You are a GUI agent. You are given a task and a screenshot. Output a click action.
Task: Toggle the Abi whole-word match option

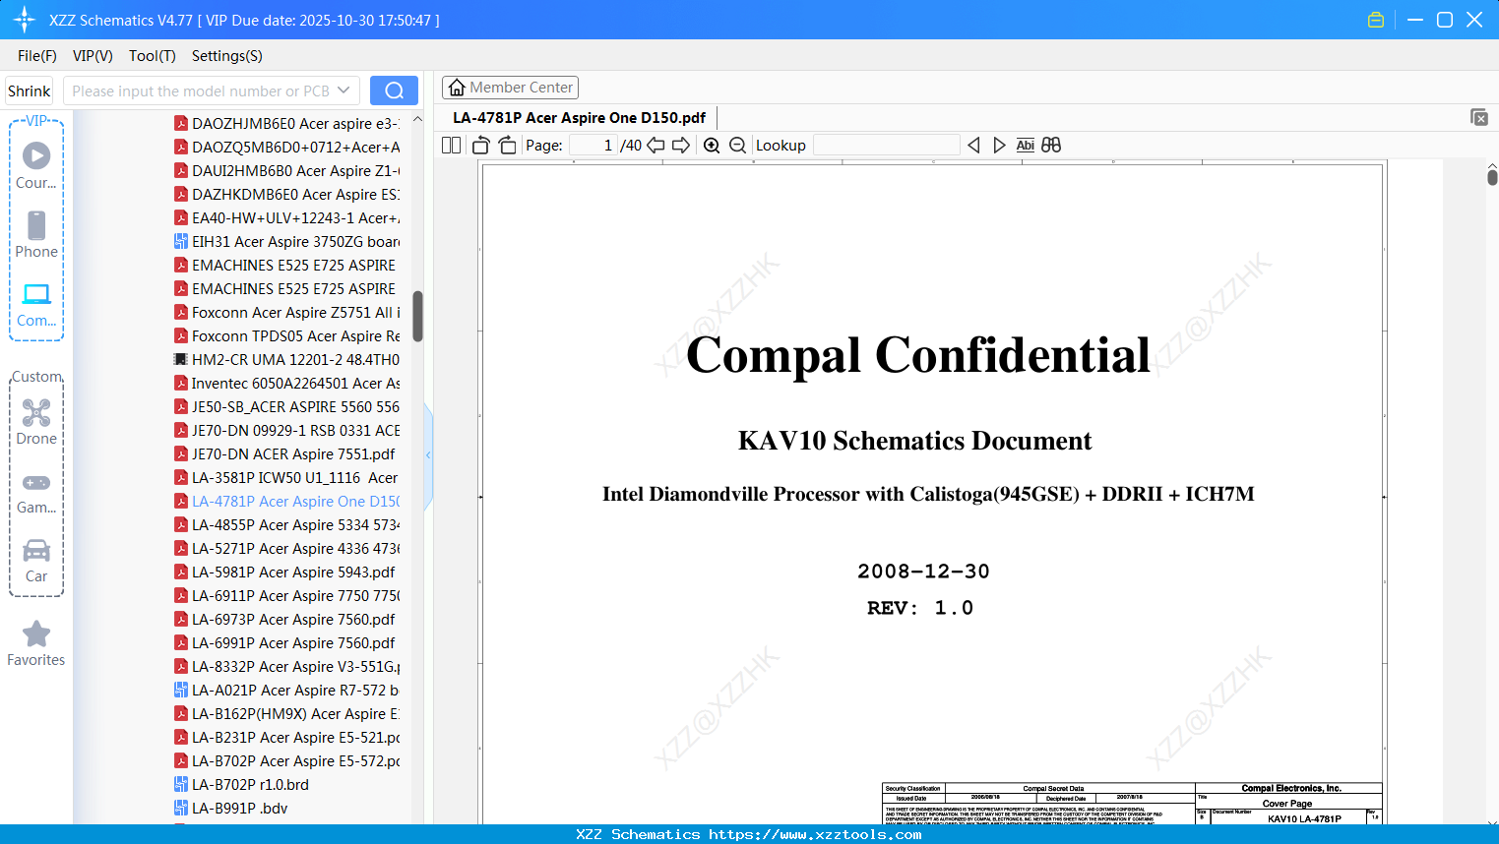click(x=1026, y=146)
